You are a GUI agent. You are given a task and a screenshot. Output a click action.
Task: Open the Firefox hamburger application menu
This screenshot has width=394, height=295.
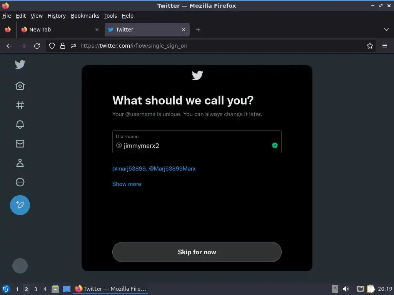pos(385,46)
